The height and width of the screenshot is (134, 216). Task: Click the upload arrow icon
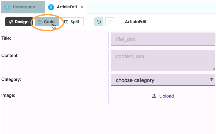point(154,96)
